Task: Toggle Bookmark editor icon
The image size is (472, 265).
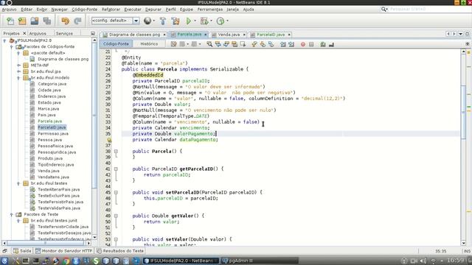Action: (271, 44)
